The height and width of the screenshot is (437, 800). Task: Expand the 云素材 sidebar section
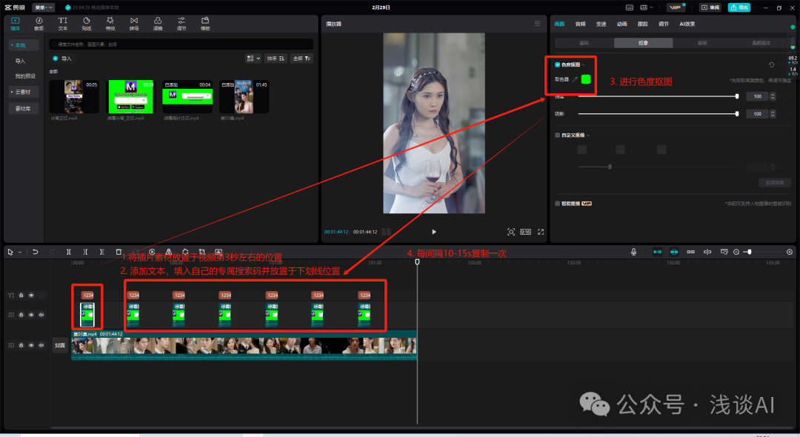(24, 91)
